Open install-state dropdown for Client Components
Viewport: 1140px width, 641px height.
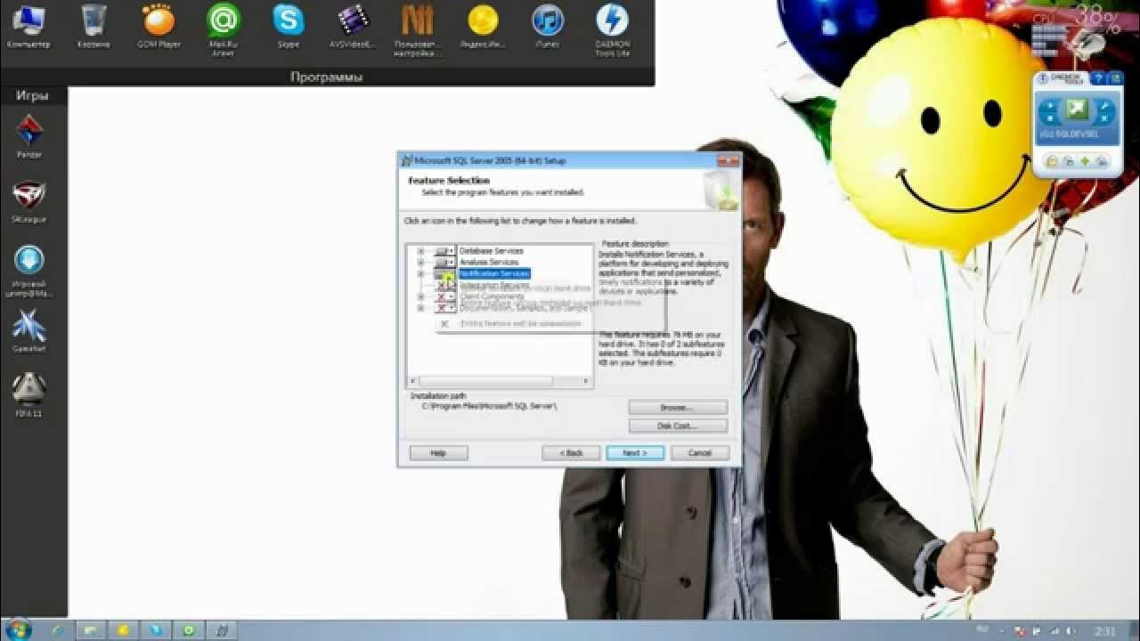[445, 296]
